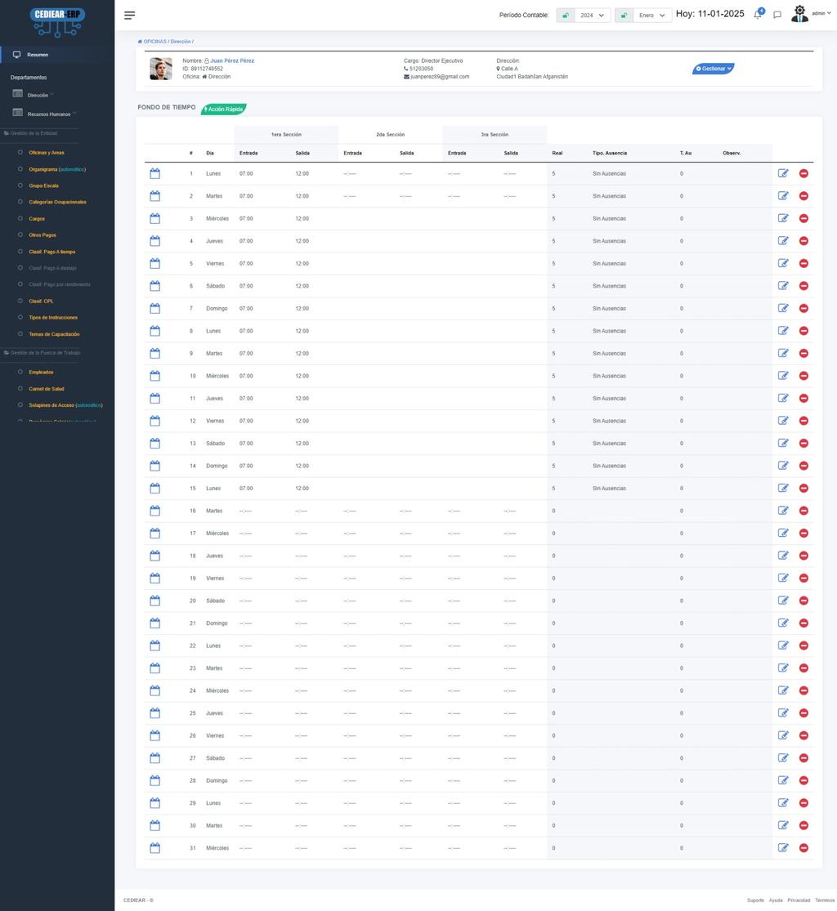Toggle the year period lock icon
The image size is (837, 911).
tap(566, 15)
